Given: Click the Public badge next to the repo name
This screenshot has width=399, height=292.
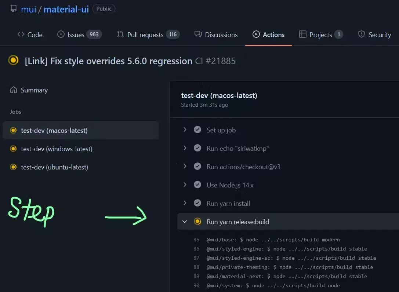Looking at the screenshot, I should [104, 8].
